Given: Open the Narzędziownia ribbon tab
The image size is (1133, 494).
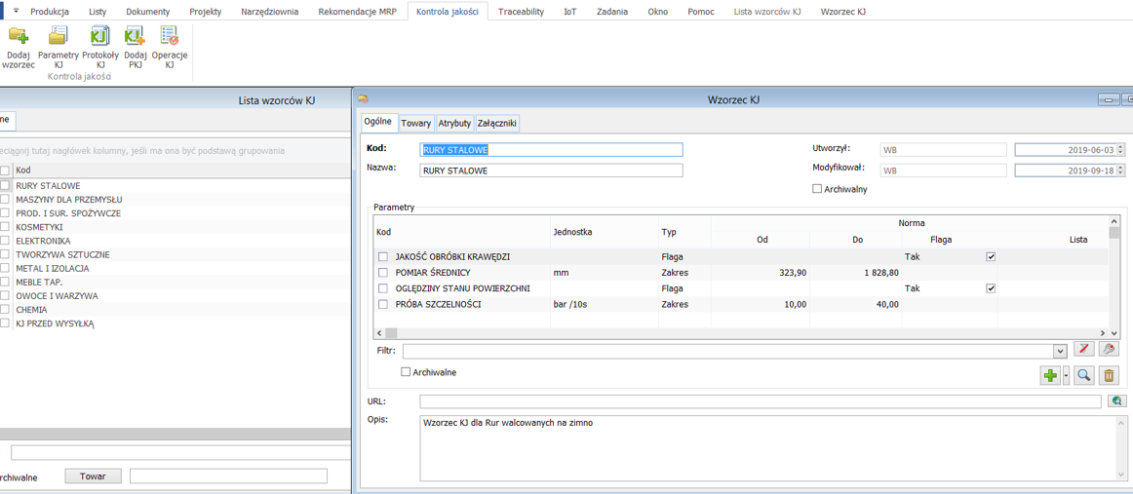Looking at the screenshot, I should pos(267,12).
